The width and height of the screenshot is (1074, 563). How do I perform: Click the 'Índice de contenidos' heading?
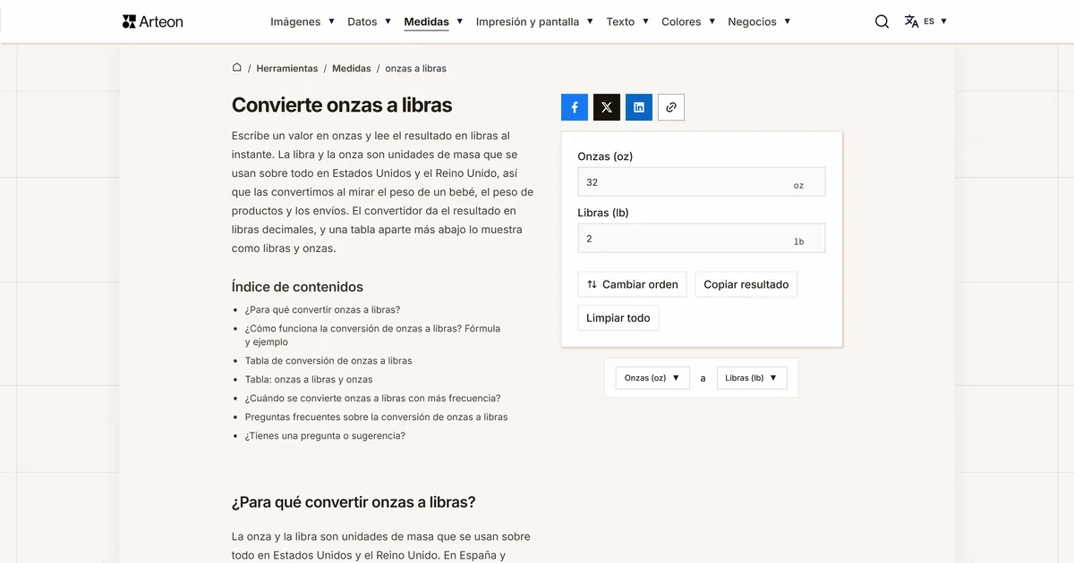[297, 287]
